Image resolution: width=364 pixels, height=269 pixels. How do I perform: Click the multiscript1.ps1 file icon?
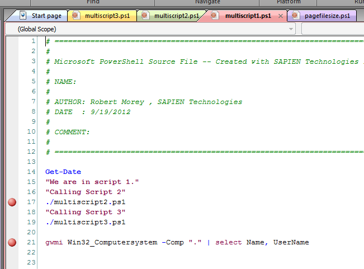pyautogui.click(x=214, y=15)
